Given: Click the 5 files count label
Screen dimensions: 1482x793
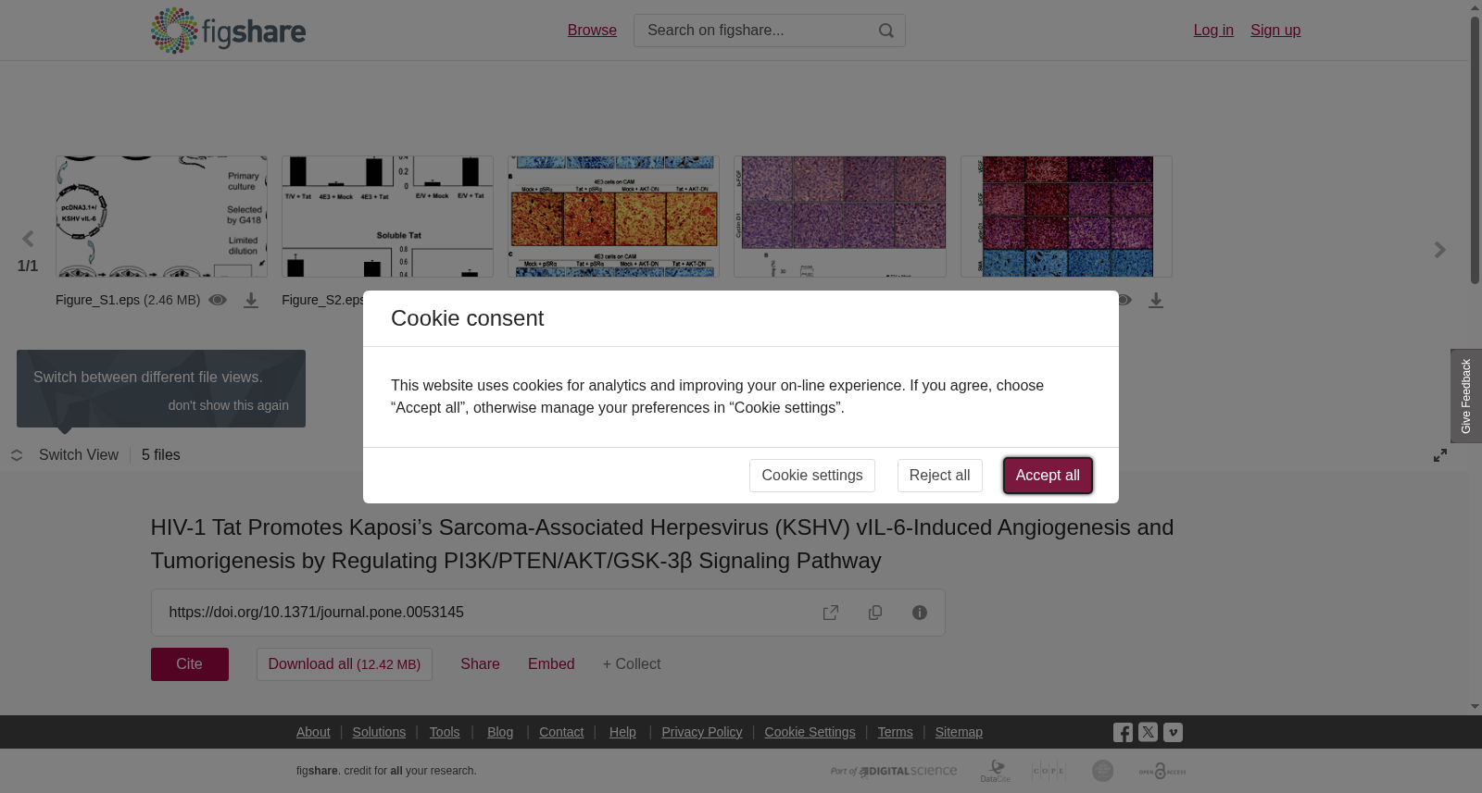Looking at the screenshot, I should 161,455.
